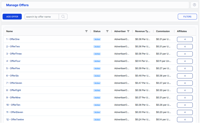Image resolution: width=200 pixels, height=123 pixels.
Task: Click the search magnifier icon
Action: point(63,17)
